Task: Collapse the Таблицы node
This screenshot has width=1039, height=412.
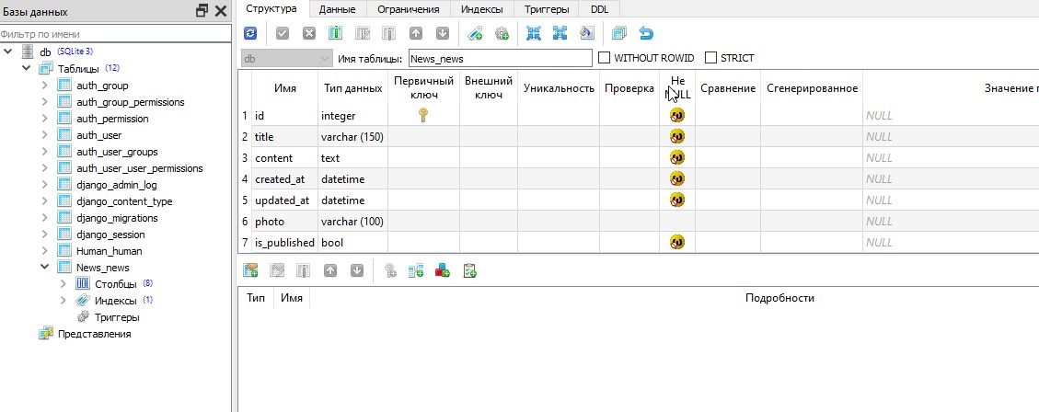Action: click(x=27, y=68)
